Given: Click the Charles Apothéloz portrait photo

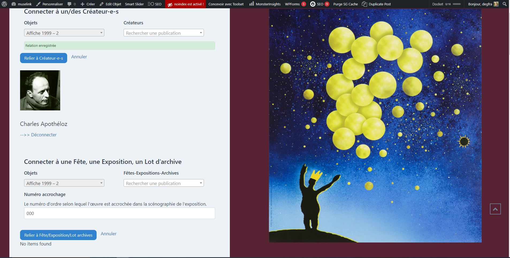Looking at the screenshot, I should click(x=40, y=90).
